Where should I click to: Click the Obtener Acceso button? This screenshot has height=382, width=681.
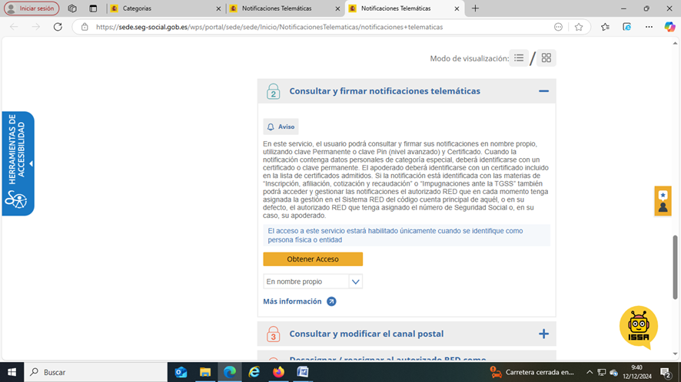point(313,259)
